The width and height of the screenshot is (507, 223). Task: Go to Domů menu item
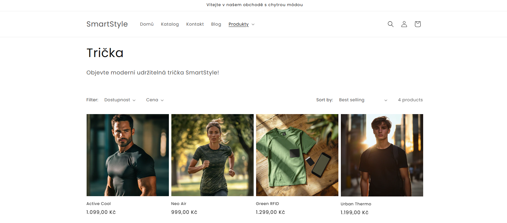point(147,24)
